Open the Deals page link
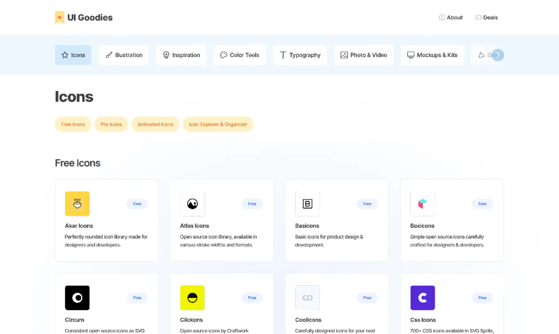 [486, 18]
